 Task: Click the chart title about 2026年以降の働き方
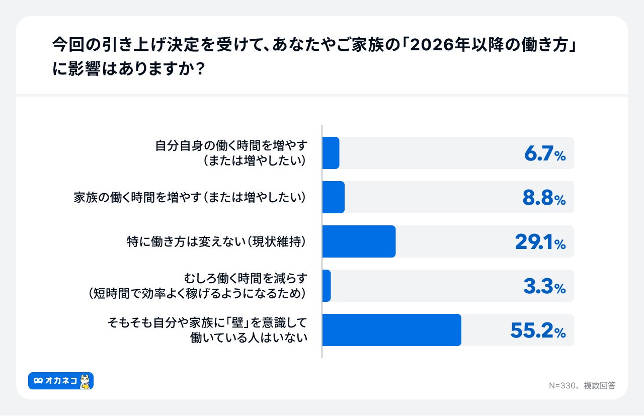[314, 55]
